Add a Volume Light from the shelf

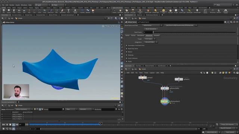pyautogui.click(x=148, y=11)
